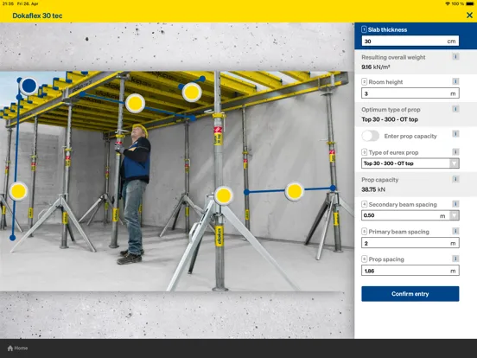
Task: Show info for Type of eurex prop
Action: (455, 151)
